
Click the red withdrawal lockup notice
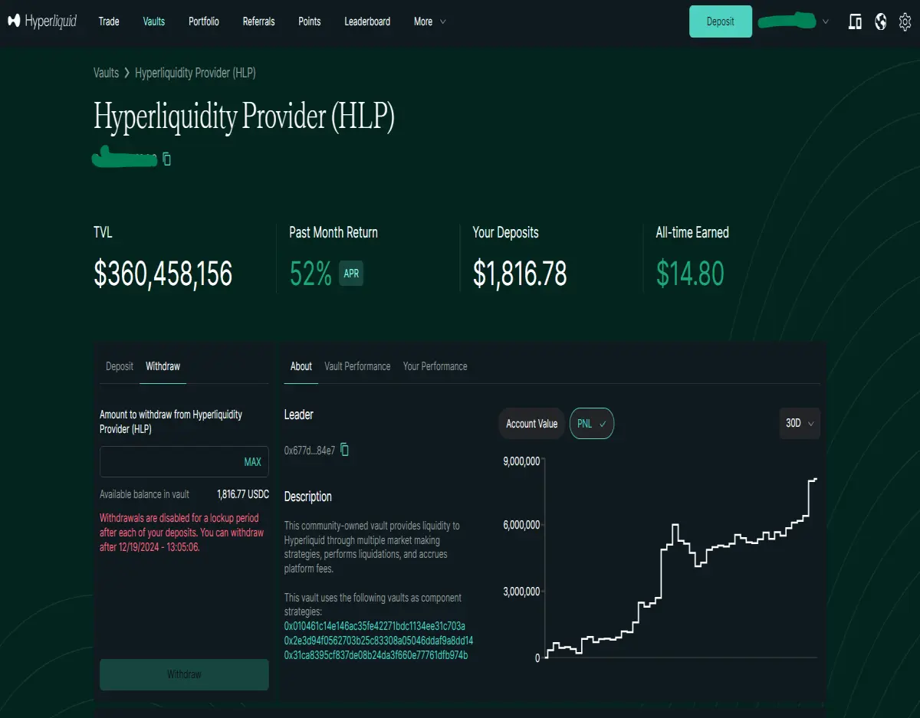point(182,533)
